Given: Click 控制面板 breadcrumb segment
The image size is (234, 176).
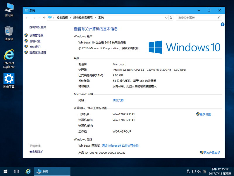Looking at the screenshot, I should coord(62,18).
